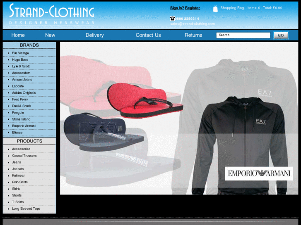Browse the Shirts product category
The width and height of the screenshot is (301, 225).
coord(16,189)
